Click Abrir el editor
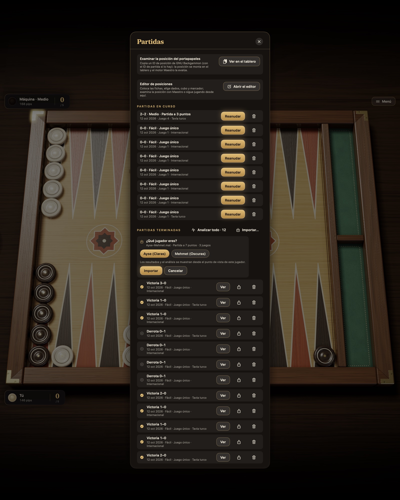400x500 pixels. tap(241, 86)
